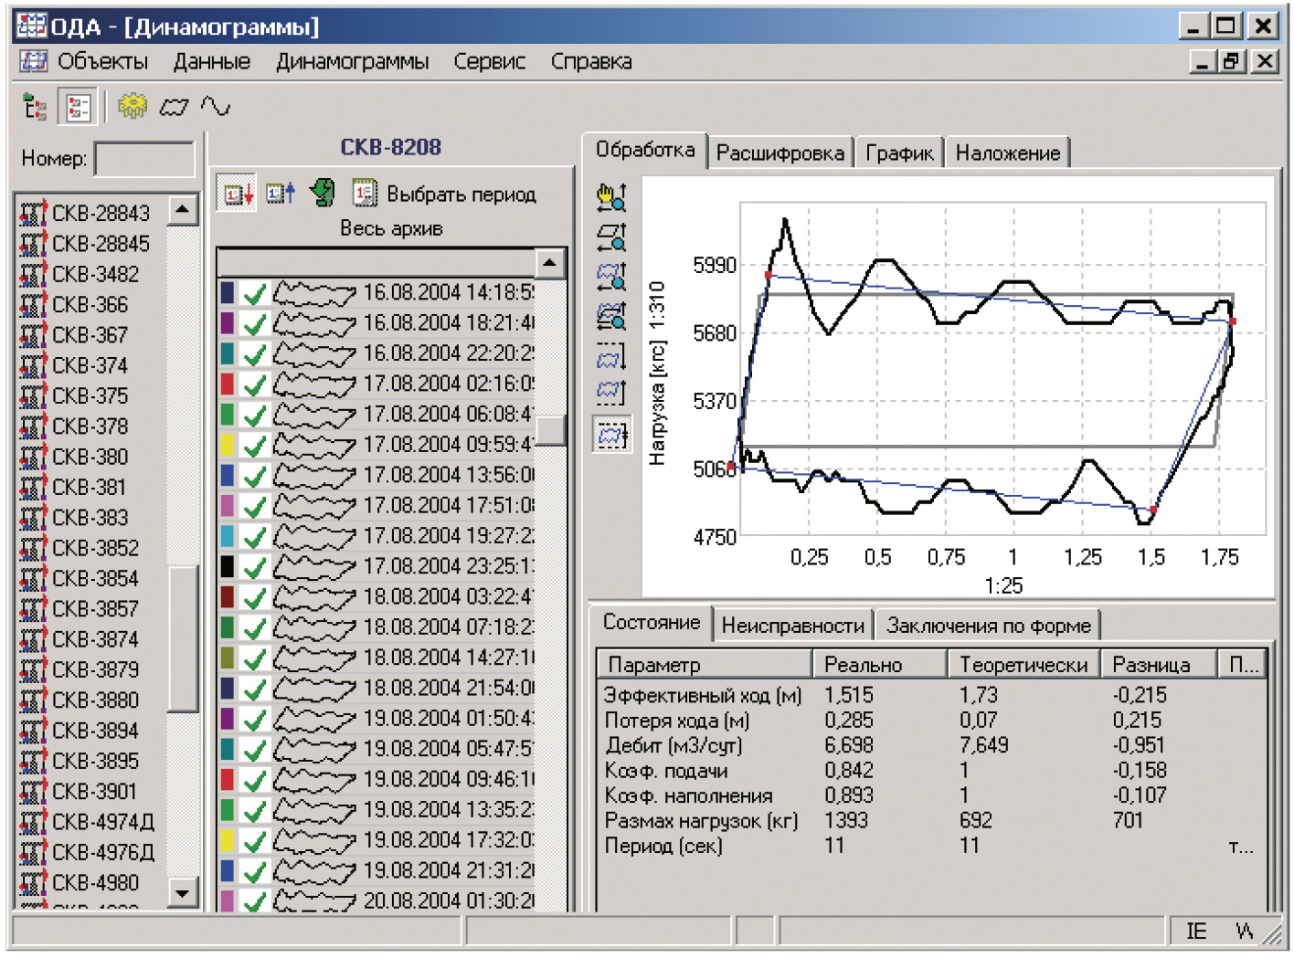The image size is (1294, 958).
Task: Open the Неисправности tab
Action: point(792,626)
